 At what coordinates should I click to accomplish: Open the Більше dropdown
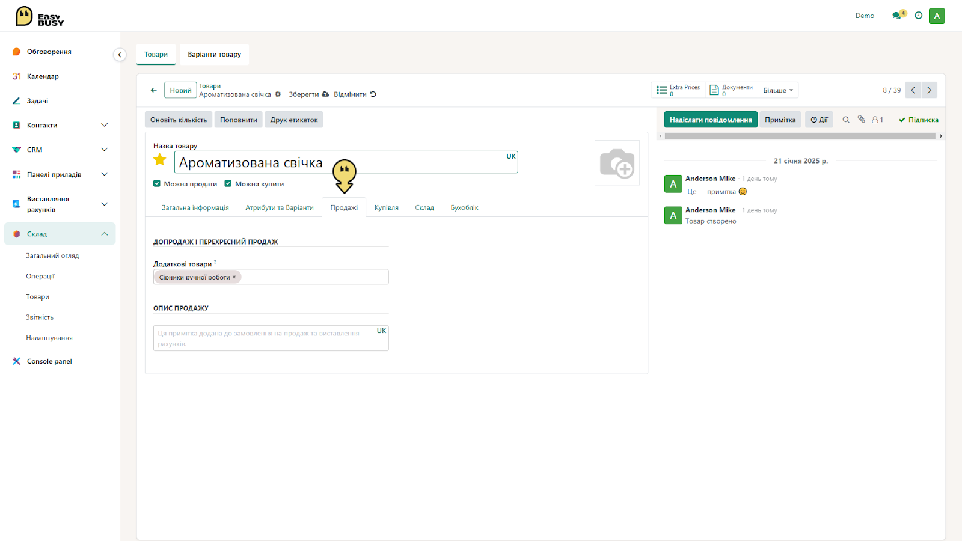778,90
